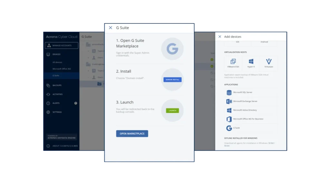
Task: Click the Open Marketplace button
Action: [132, 134]
